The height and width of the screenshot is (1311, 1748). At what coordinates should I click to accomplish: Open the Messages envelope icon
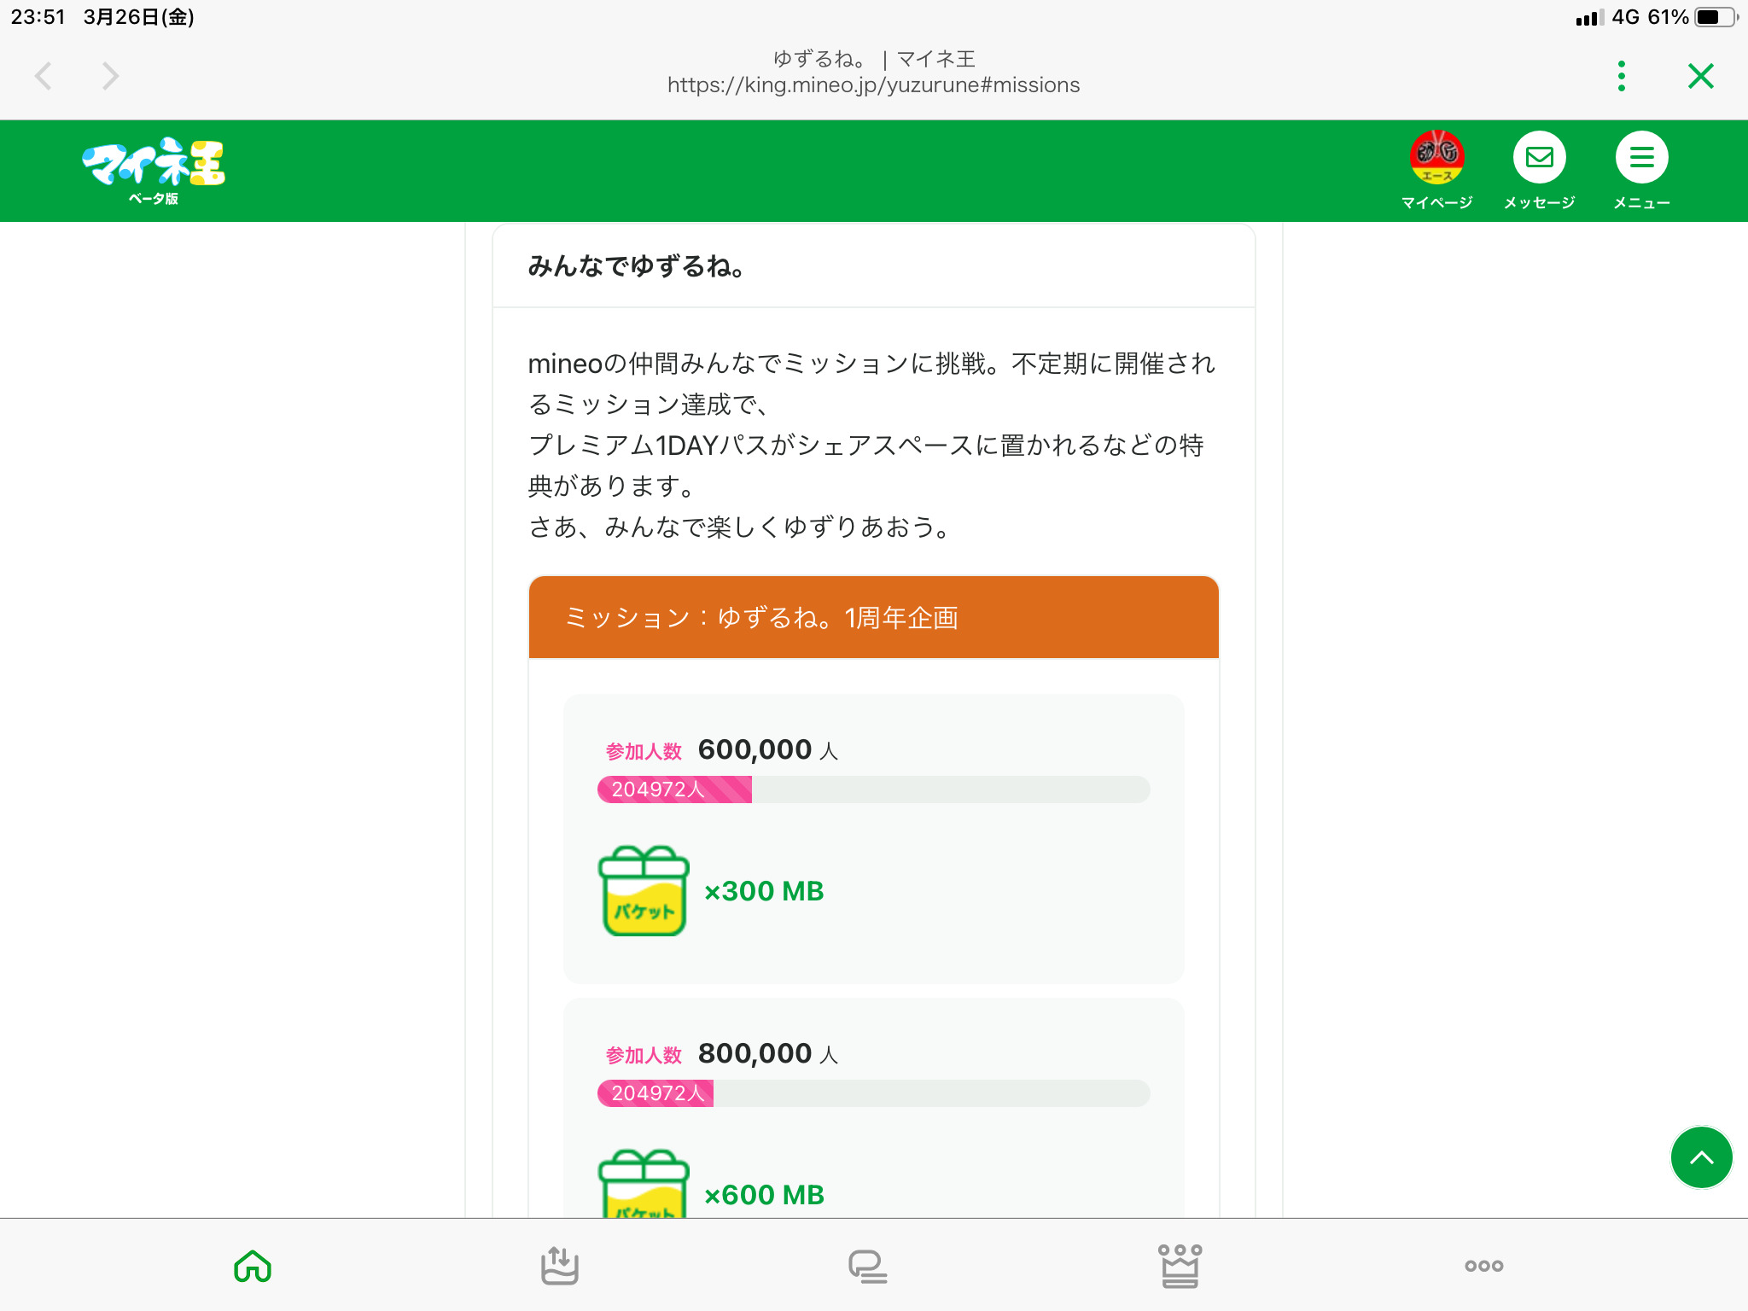tap(1539, 158)
